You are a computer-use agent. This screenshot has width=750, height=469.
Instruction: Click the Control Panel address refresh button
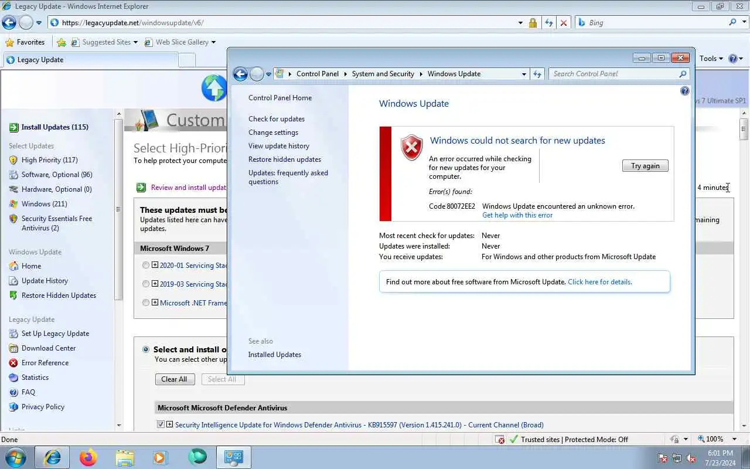pyautogui.click(x=537, y=74)
